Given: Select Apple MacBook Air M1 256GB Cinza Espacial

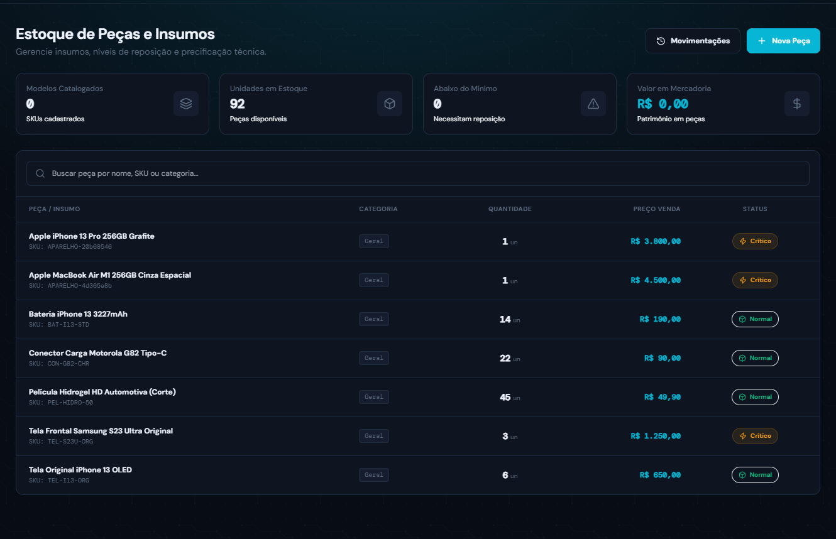Looking at the screenshot, I should coord(110,275).
